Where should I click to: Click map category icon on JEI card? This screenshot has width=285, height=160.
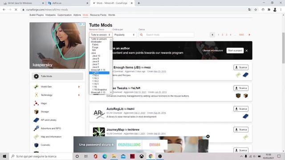238,75
